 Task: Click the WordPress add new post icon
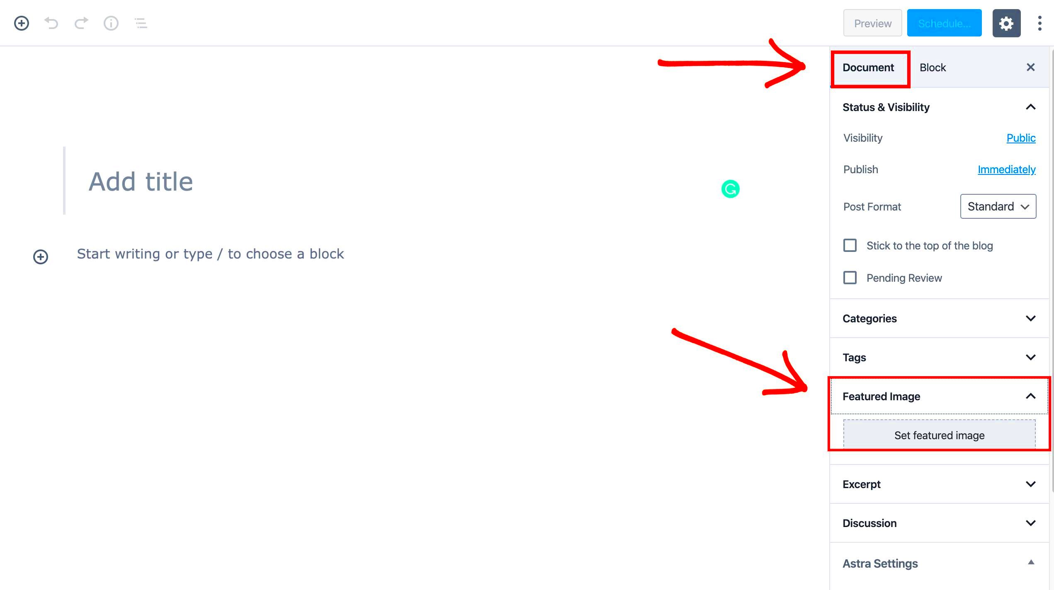(x=21, y=22)
